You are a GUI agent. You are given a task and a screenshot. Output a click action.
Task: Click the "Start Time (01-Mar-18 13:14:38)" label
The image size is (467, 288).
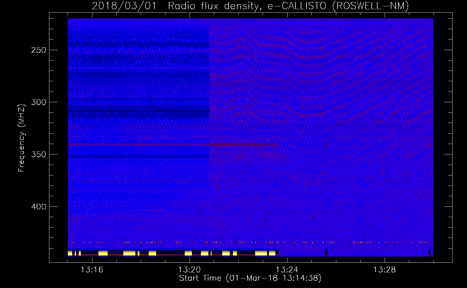tap(250, 278)
